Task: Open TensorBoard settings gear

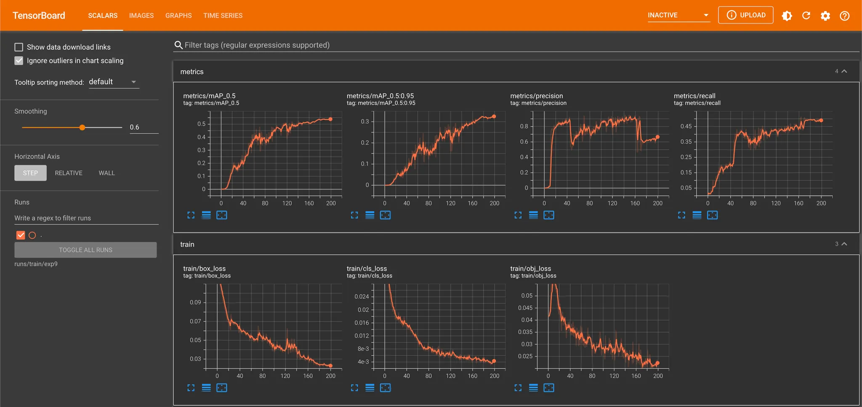Action: [x=825, y=16]
